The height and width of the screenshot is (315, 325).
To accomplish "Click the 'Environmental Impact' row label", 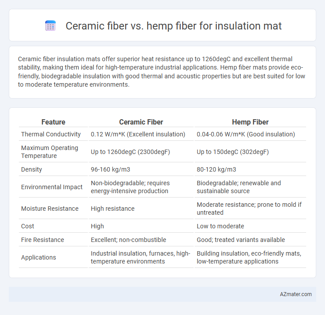I will [x=52, y=187].
